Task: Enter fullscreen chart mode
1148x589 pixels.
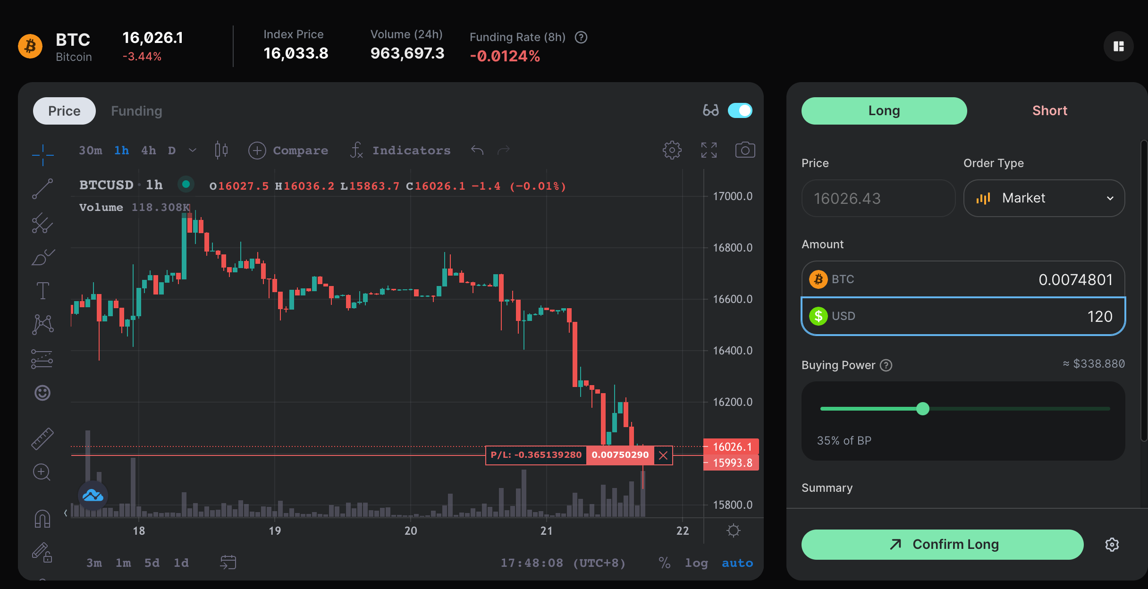Action: [x=709, y=150]
